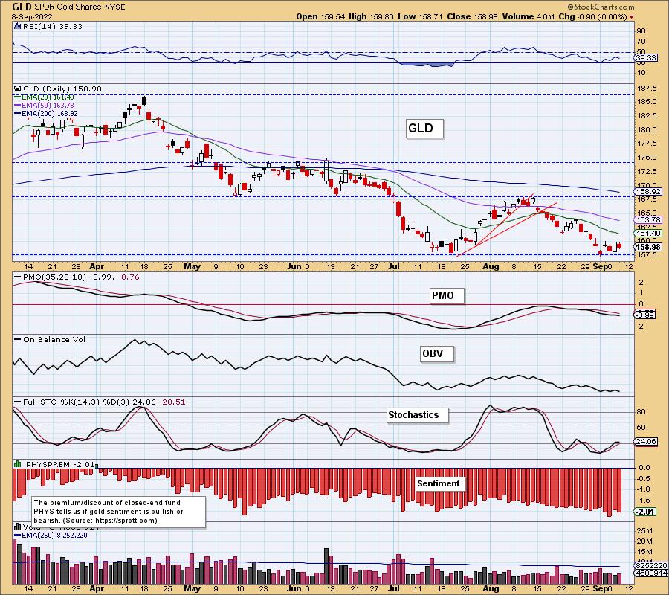Click the 24.06 value tag on Stochastics axis
Image resolution: width=669 pixels, height=595 pixels.
[645, 442]
